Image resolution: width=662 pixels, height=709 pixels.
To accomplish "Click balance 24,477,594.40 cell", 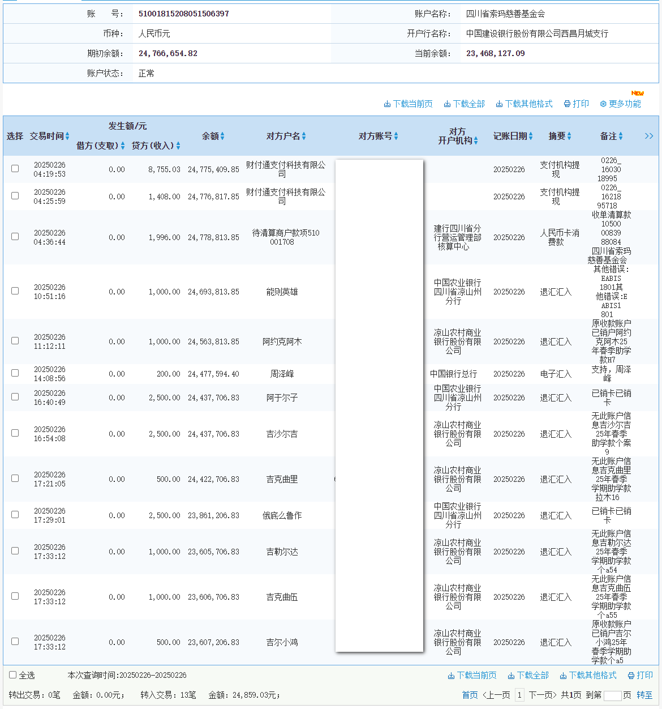I will pos(213,374).
